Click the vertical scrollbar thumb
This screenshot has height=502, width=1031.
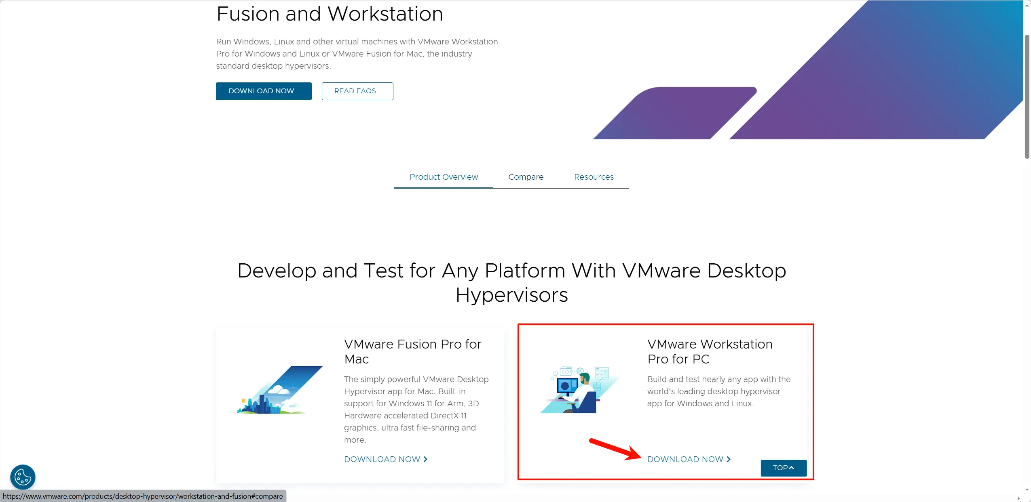[1027, 97]
